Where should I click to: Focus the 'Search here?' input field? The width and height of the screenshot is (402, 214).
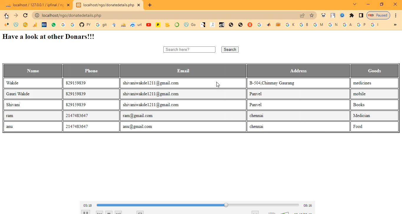coord(189,49)
